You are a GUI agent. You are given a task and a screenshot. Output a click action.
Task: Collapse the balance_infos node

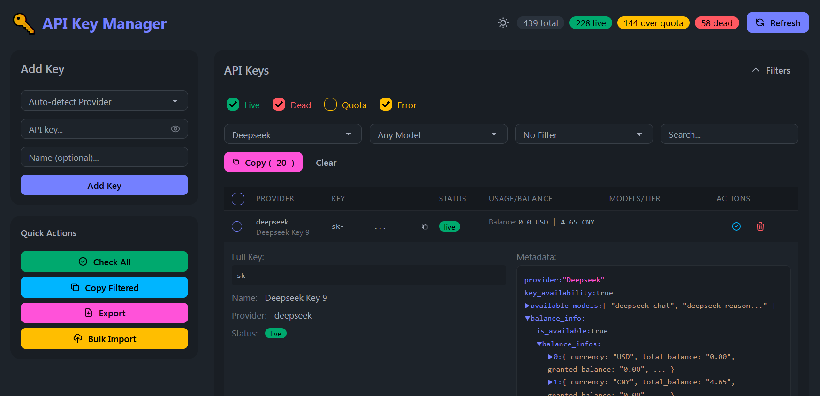(539, 344)
